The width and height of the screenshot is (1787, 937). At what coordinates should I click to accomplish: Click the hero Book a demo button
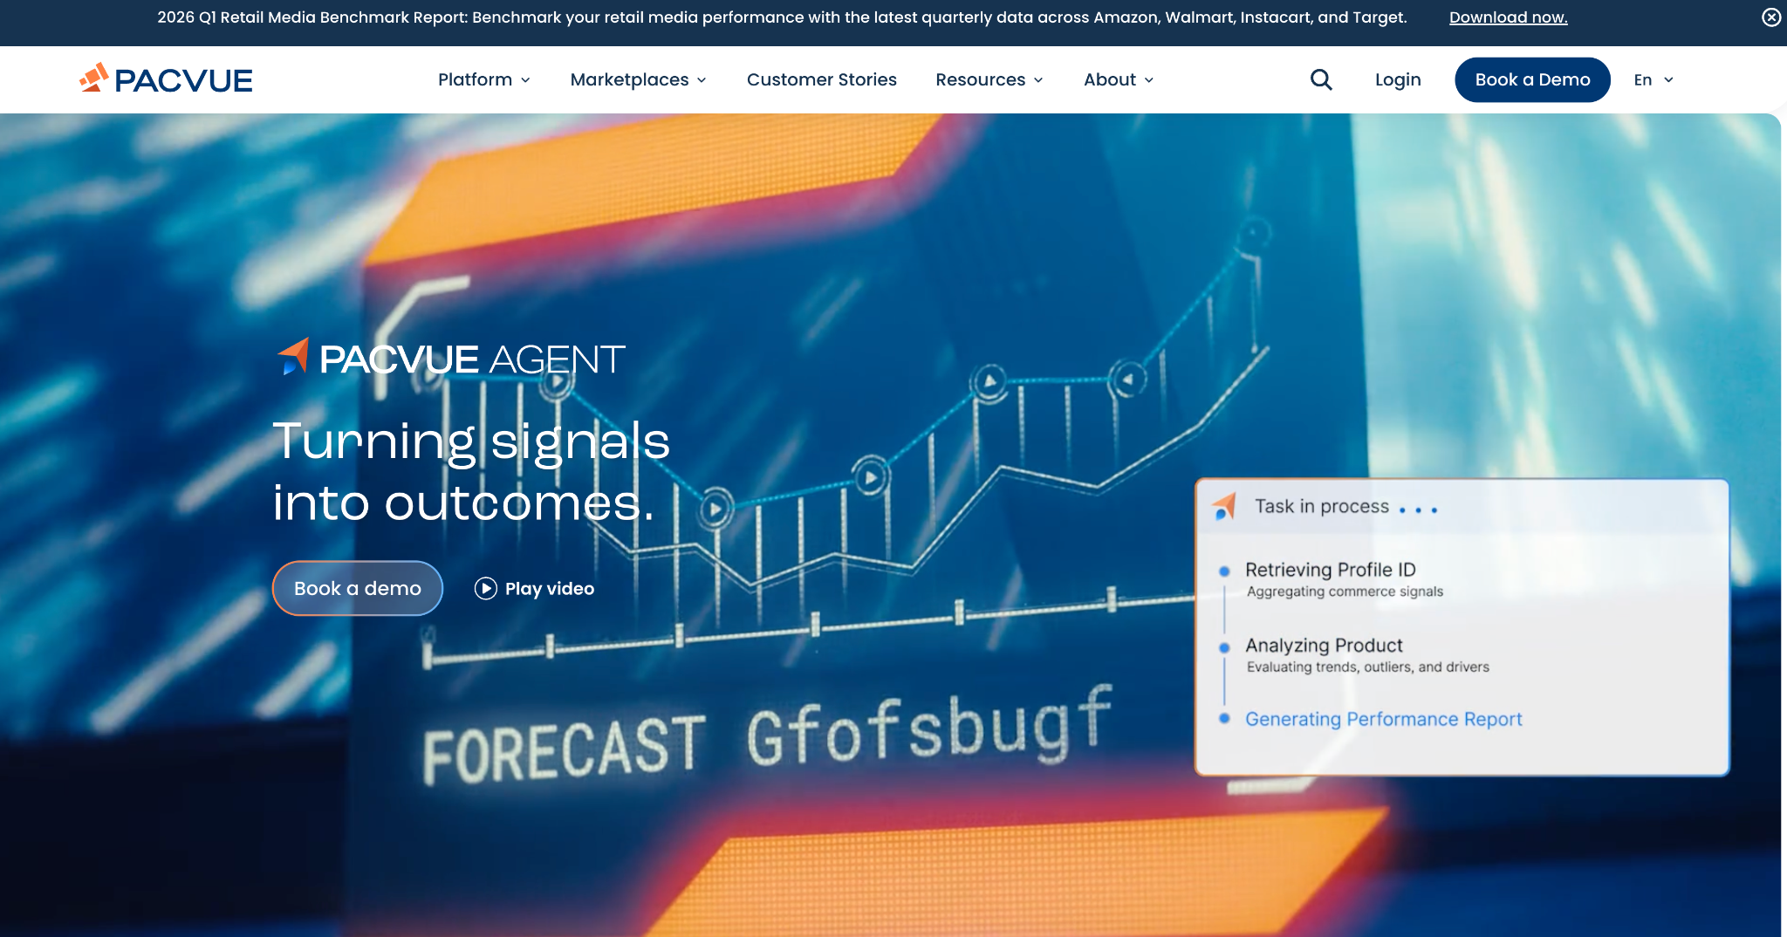tap(358, 588)
